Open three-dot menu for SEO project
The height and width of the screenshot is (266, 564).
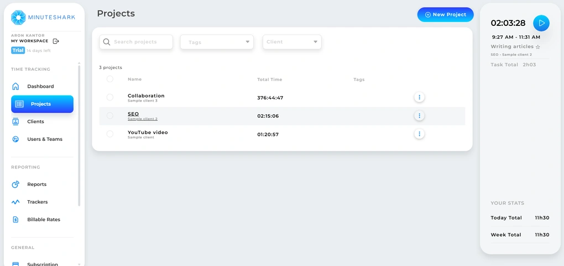[419, 116]
